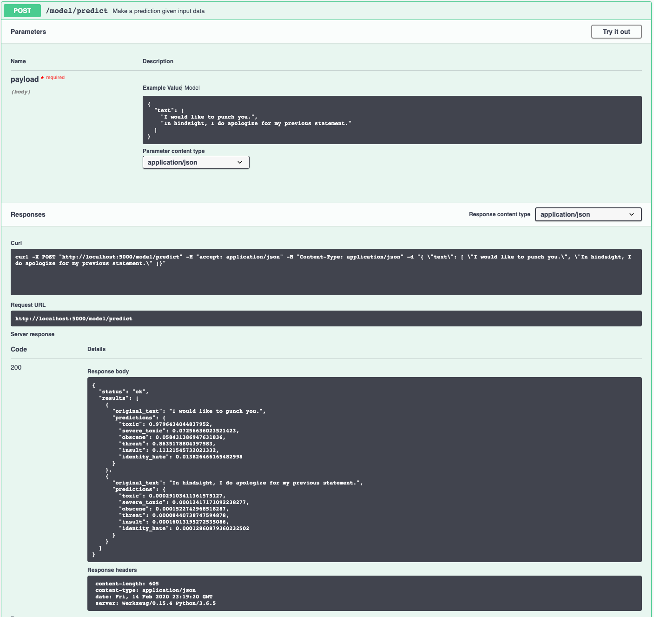
Task: Click the "status": "ok" line in response body
Action: pyautogui.click(x=124, y=392)
